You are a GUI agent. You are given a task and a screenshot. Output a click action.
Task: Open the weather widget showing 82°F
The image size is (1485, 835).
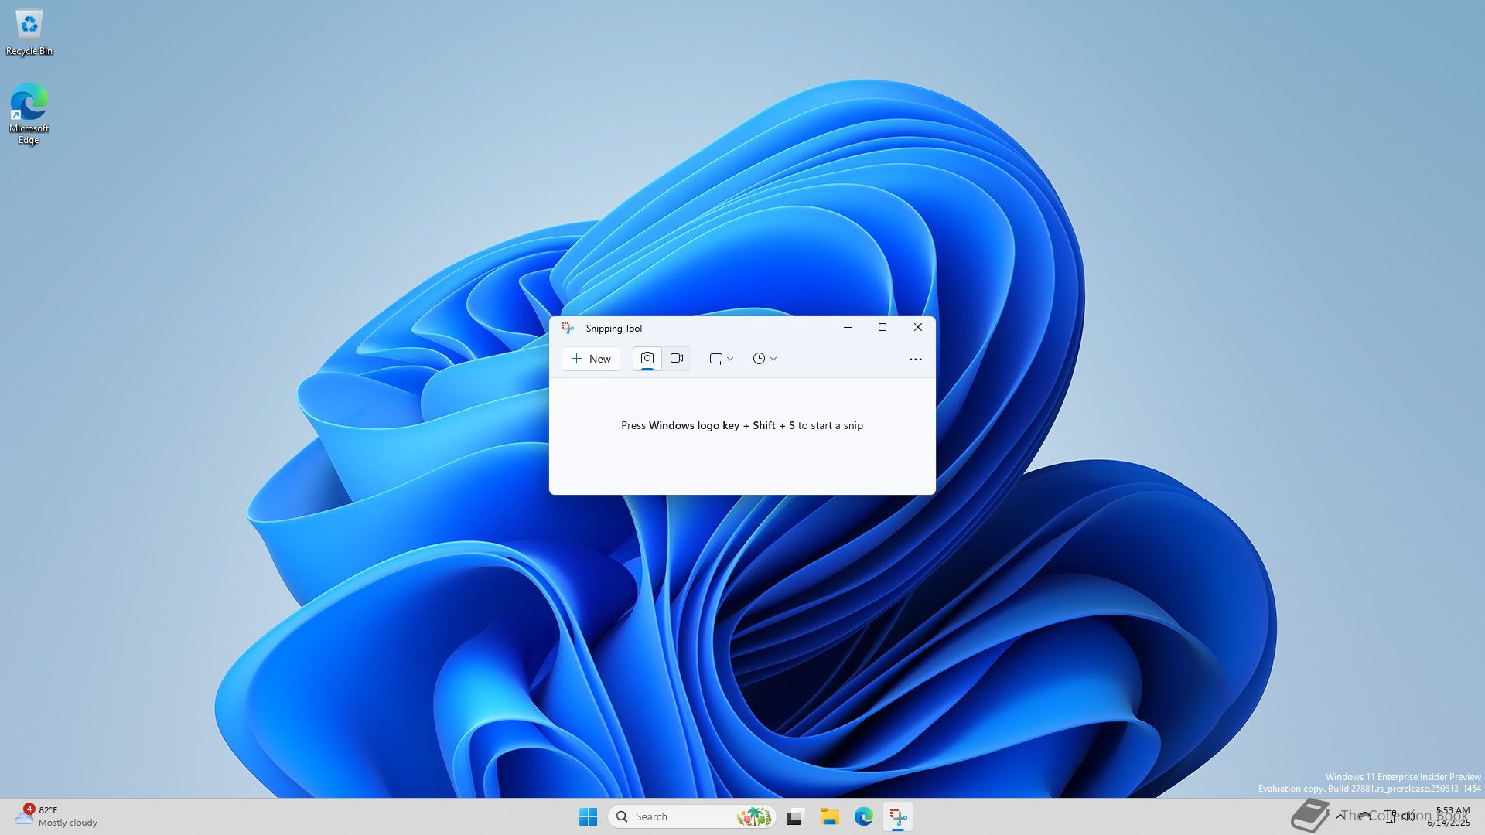click(x=56, y=816)
